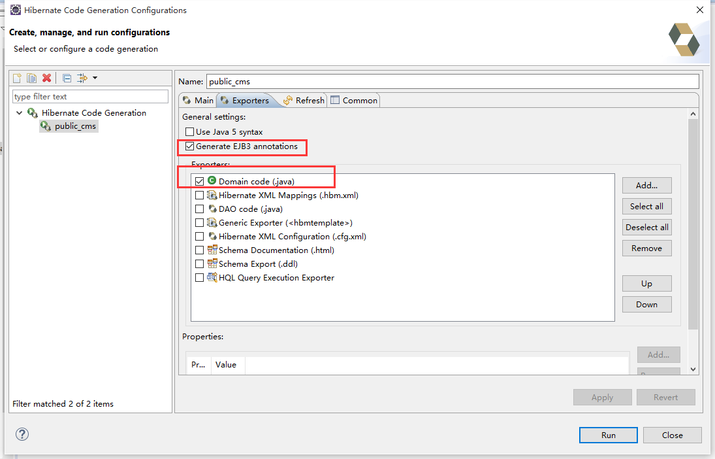Screen dimensions: 715x459
Task: Check the DAO code (.java) exporter
Action: click(200, 209)
